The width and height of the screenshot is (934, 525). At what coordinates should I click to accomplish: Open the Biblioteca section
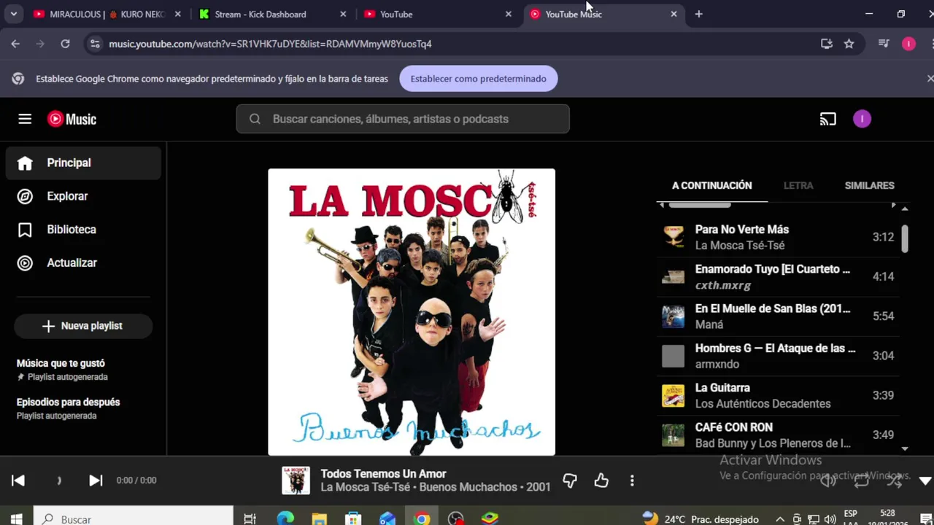point(83,230)
